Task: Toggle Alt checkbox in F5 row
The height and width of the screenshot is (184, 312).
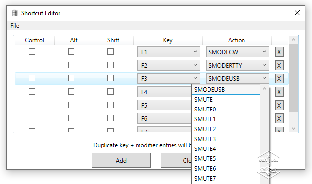Action: click(x=71, y=105)
